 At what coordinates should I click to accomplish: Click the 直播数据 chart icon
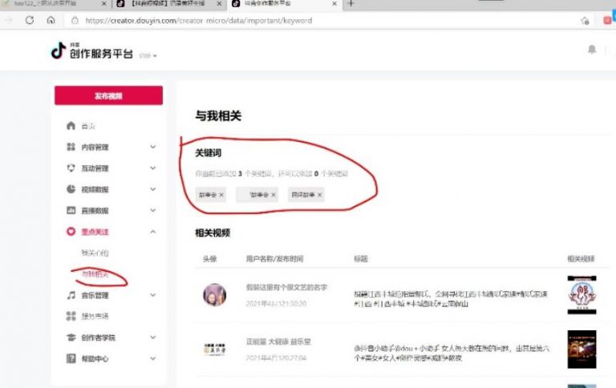71,211
